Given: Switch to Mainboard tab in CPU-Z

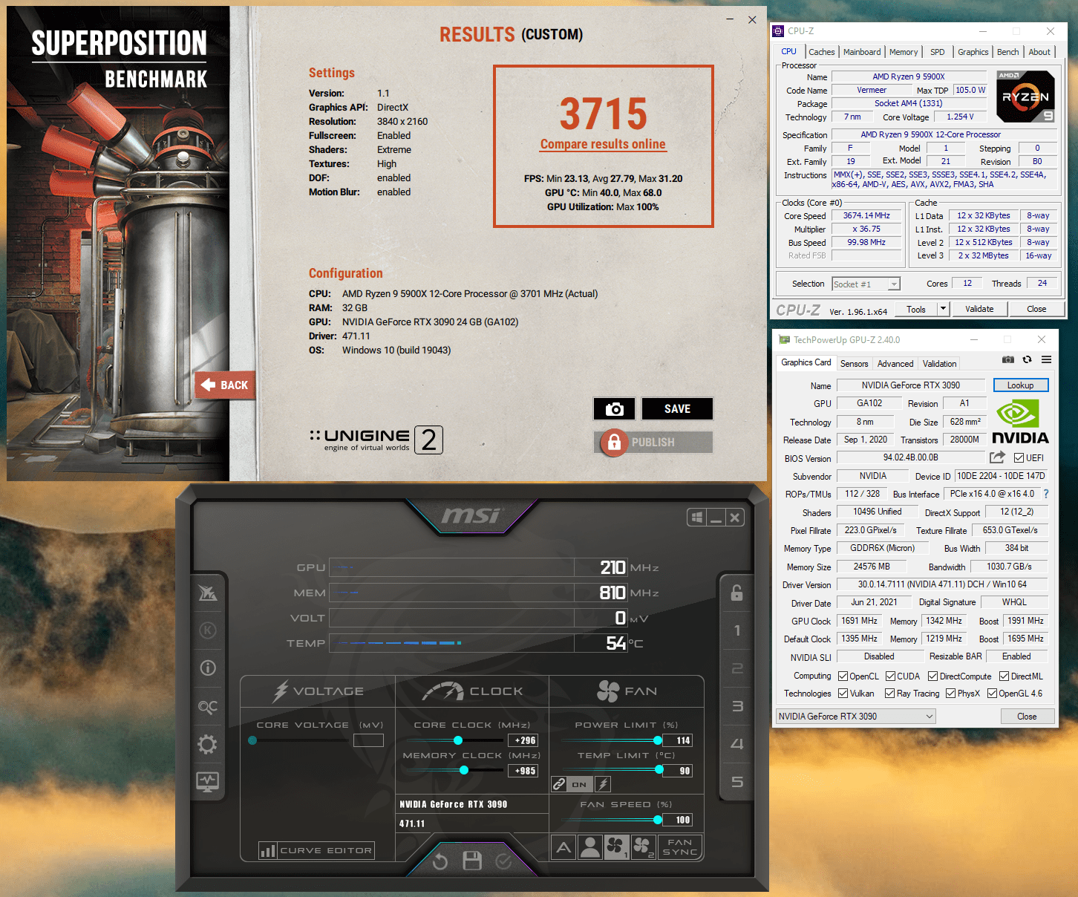Looking at the screenshot, I should pos(861,52).
